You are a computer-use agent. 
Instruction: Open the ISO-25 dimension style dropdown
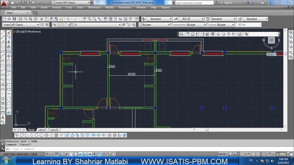[191, 19]
